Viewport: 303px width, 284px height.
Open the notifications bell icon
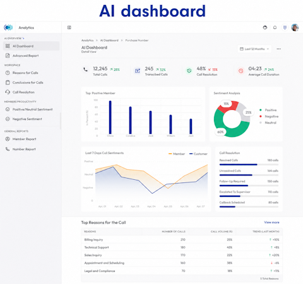tap(275, 28)
